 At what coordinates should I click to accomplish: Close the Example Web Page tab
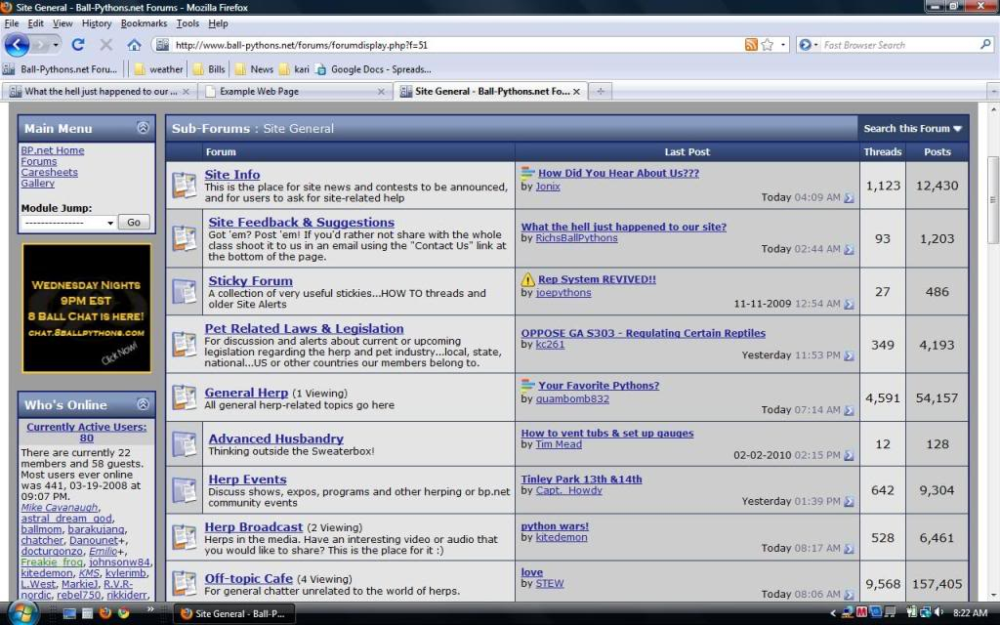click(381, 91)
